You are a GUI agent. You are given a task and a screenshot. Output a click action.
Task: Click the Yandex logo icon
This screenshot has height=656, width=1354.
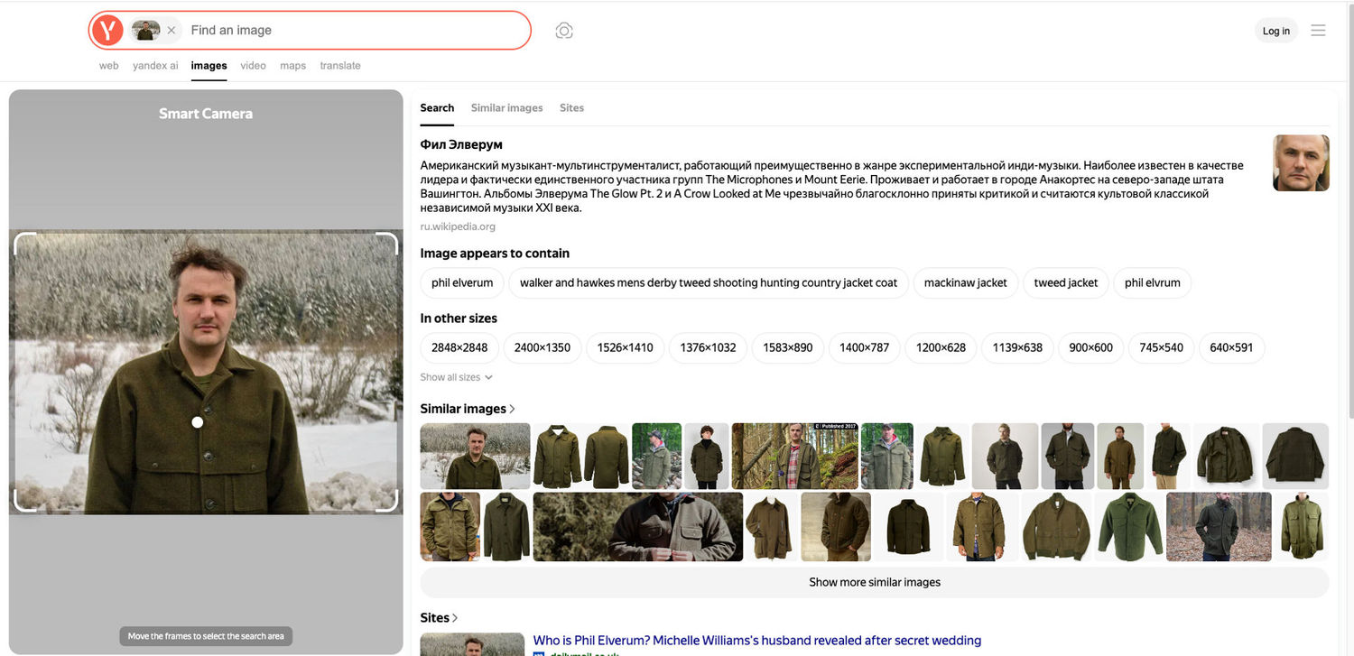tap(107, 31)
